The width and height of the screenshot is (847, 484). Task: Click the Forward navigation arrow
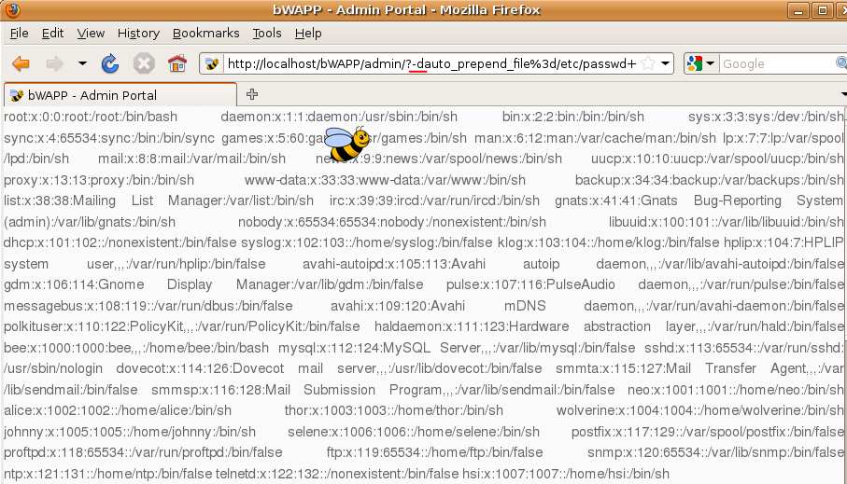54,63
